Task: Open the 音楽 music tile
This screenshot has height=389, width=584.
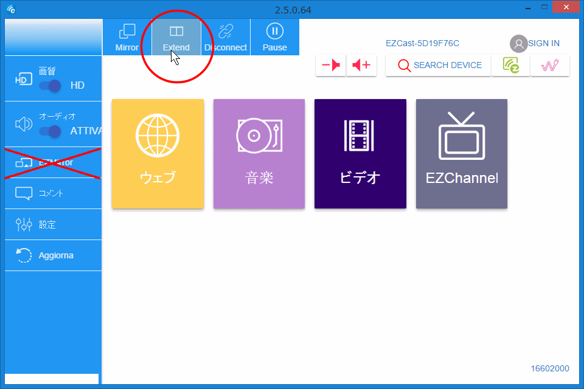Action: [x=259, y=154]
